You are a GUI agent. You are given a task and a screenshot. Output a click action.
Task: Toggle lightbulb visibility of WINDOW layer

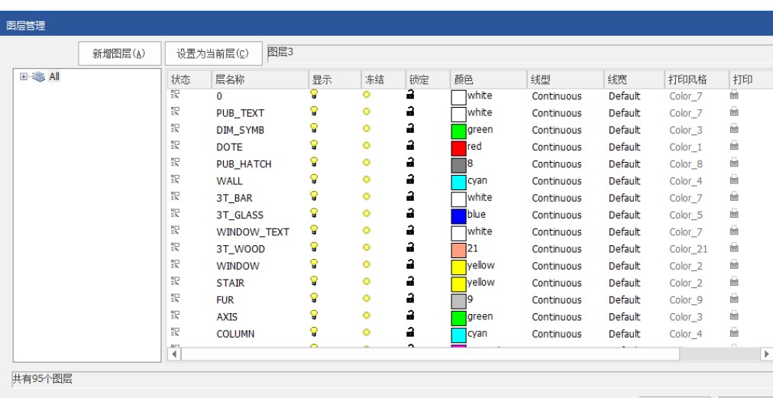pyautogui.click(x=314, y=265)
